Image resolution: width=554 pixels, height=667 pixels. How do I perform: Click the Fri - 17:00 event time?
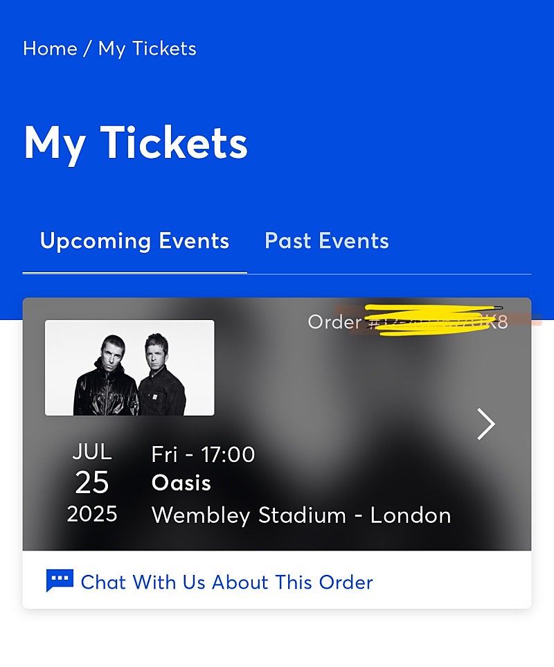pyautogui.click(x=203, y=454)
